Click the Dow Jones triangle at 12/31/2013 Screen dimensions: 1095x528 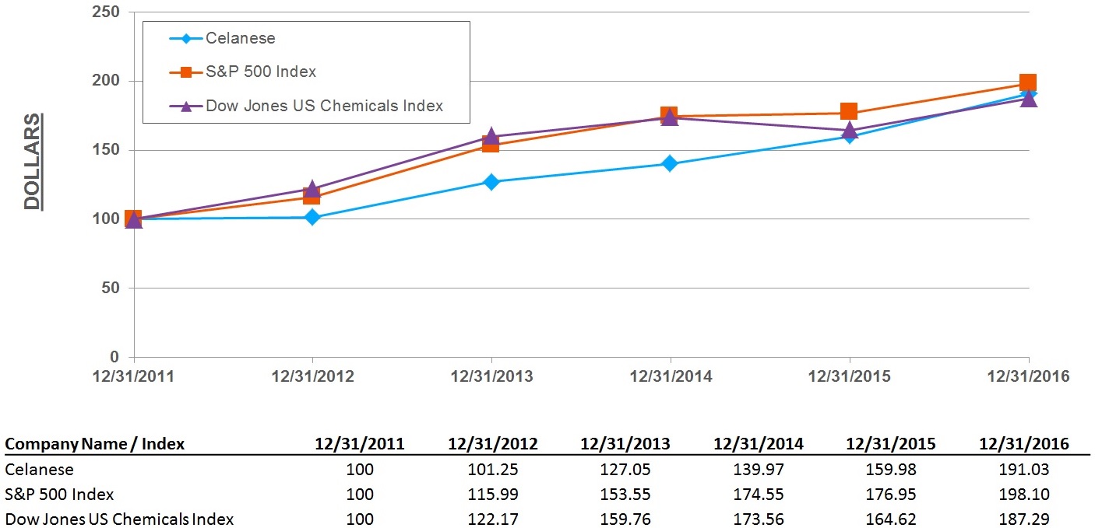(x=491, y=136)
